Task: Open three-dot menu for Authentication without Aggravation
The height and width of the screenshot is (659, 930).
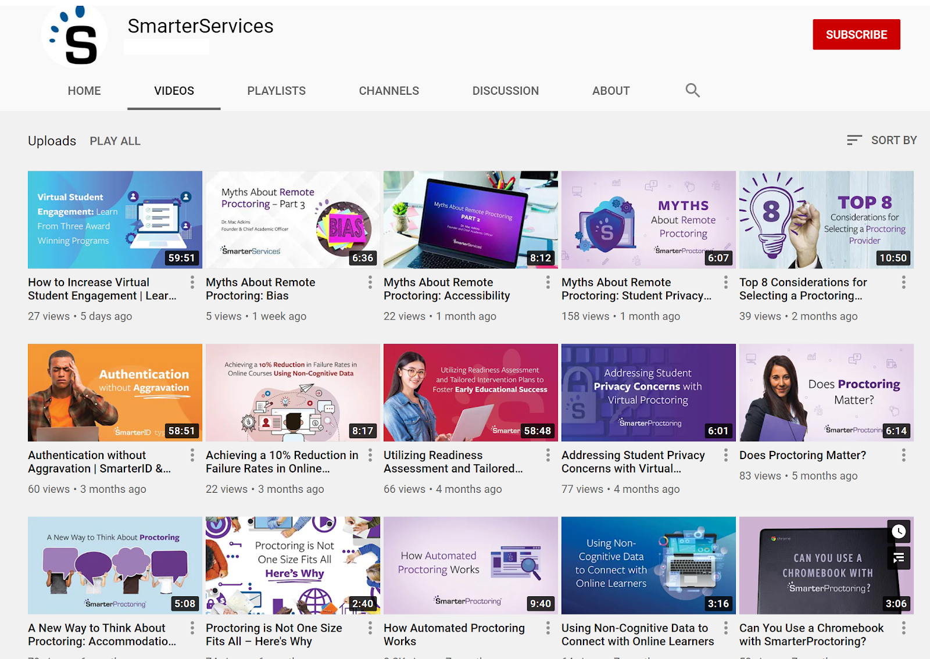Action: point(192,456)
